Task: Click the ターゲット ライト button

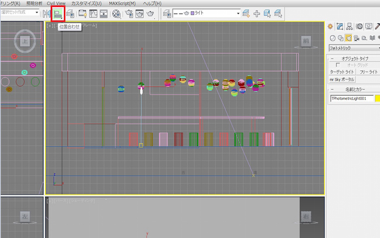Action: pos(341,72)
